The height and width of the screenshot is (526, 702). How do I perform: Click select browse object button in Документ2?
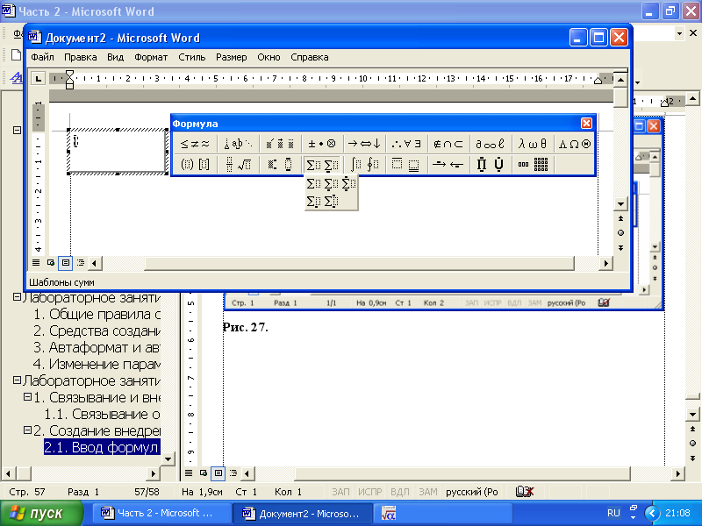620,232
